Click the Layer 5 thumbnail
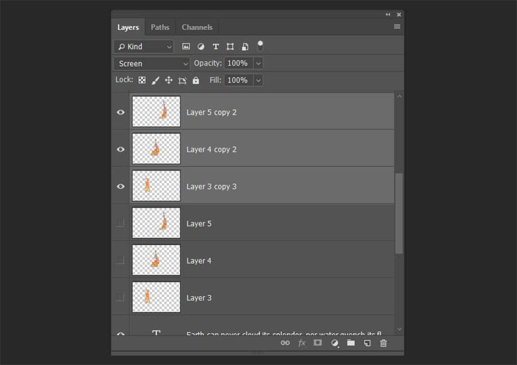The width and height of the screenshot is (517, 365). coord(157,223)
